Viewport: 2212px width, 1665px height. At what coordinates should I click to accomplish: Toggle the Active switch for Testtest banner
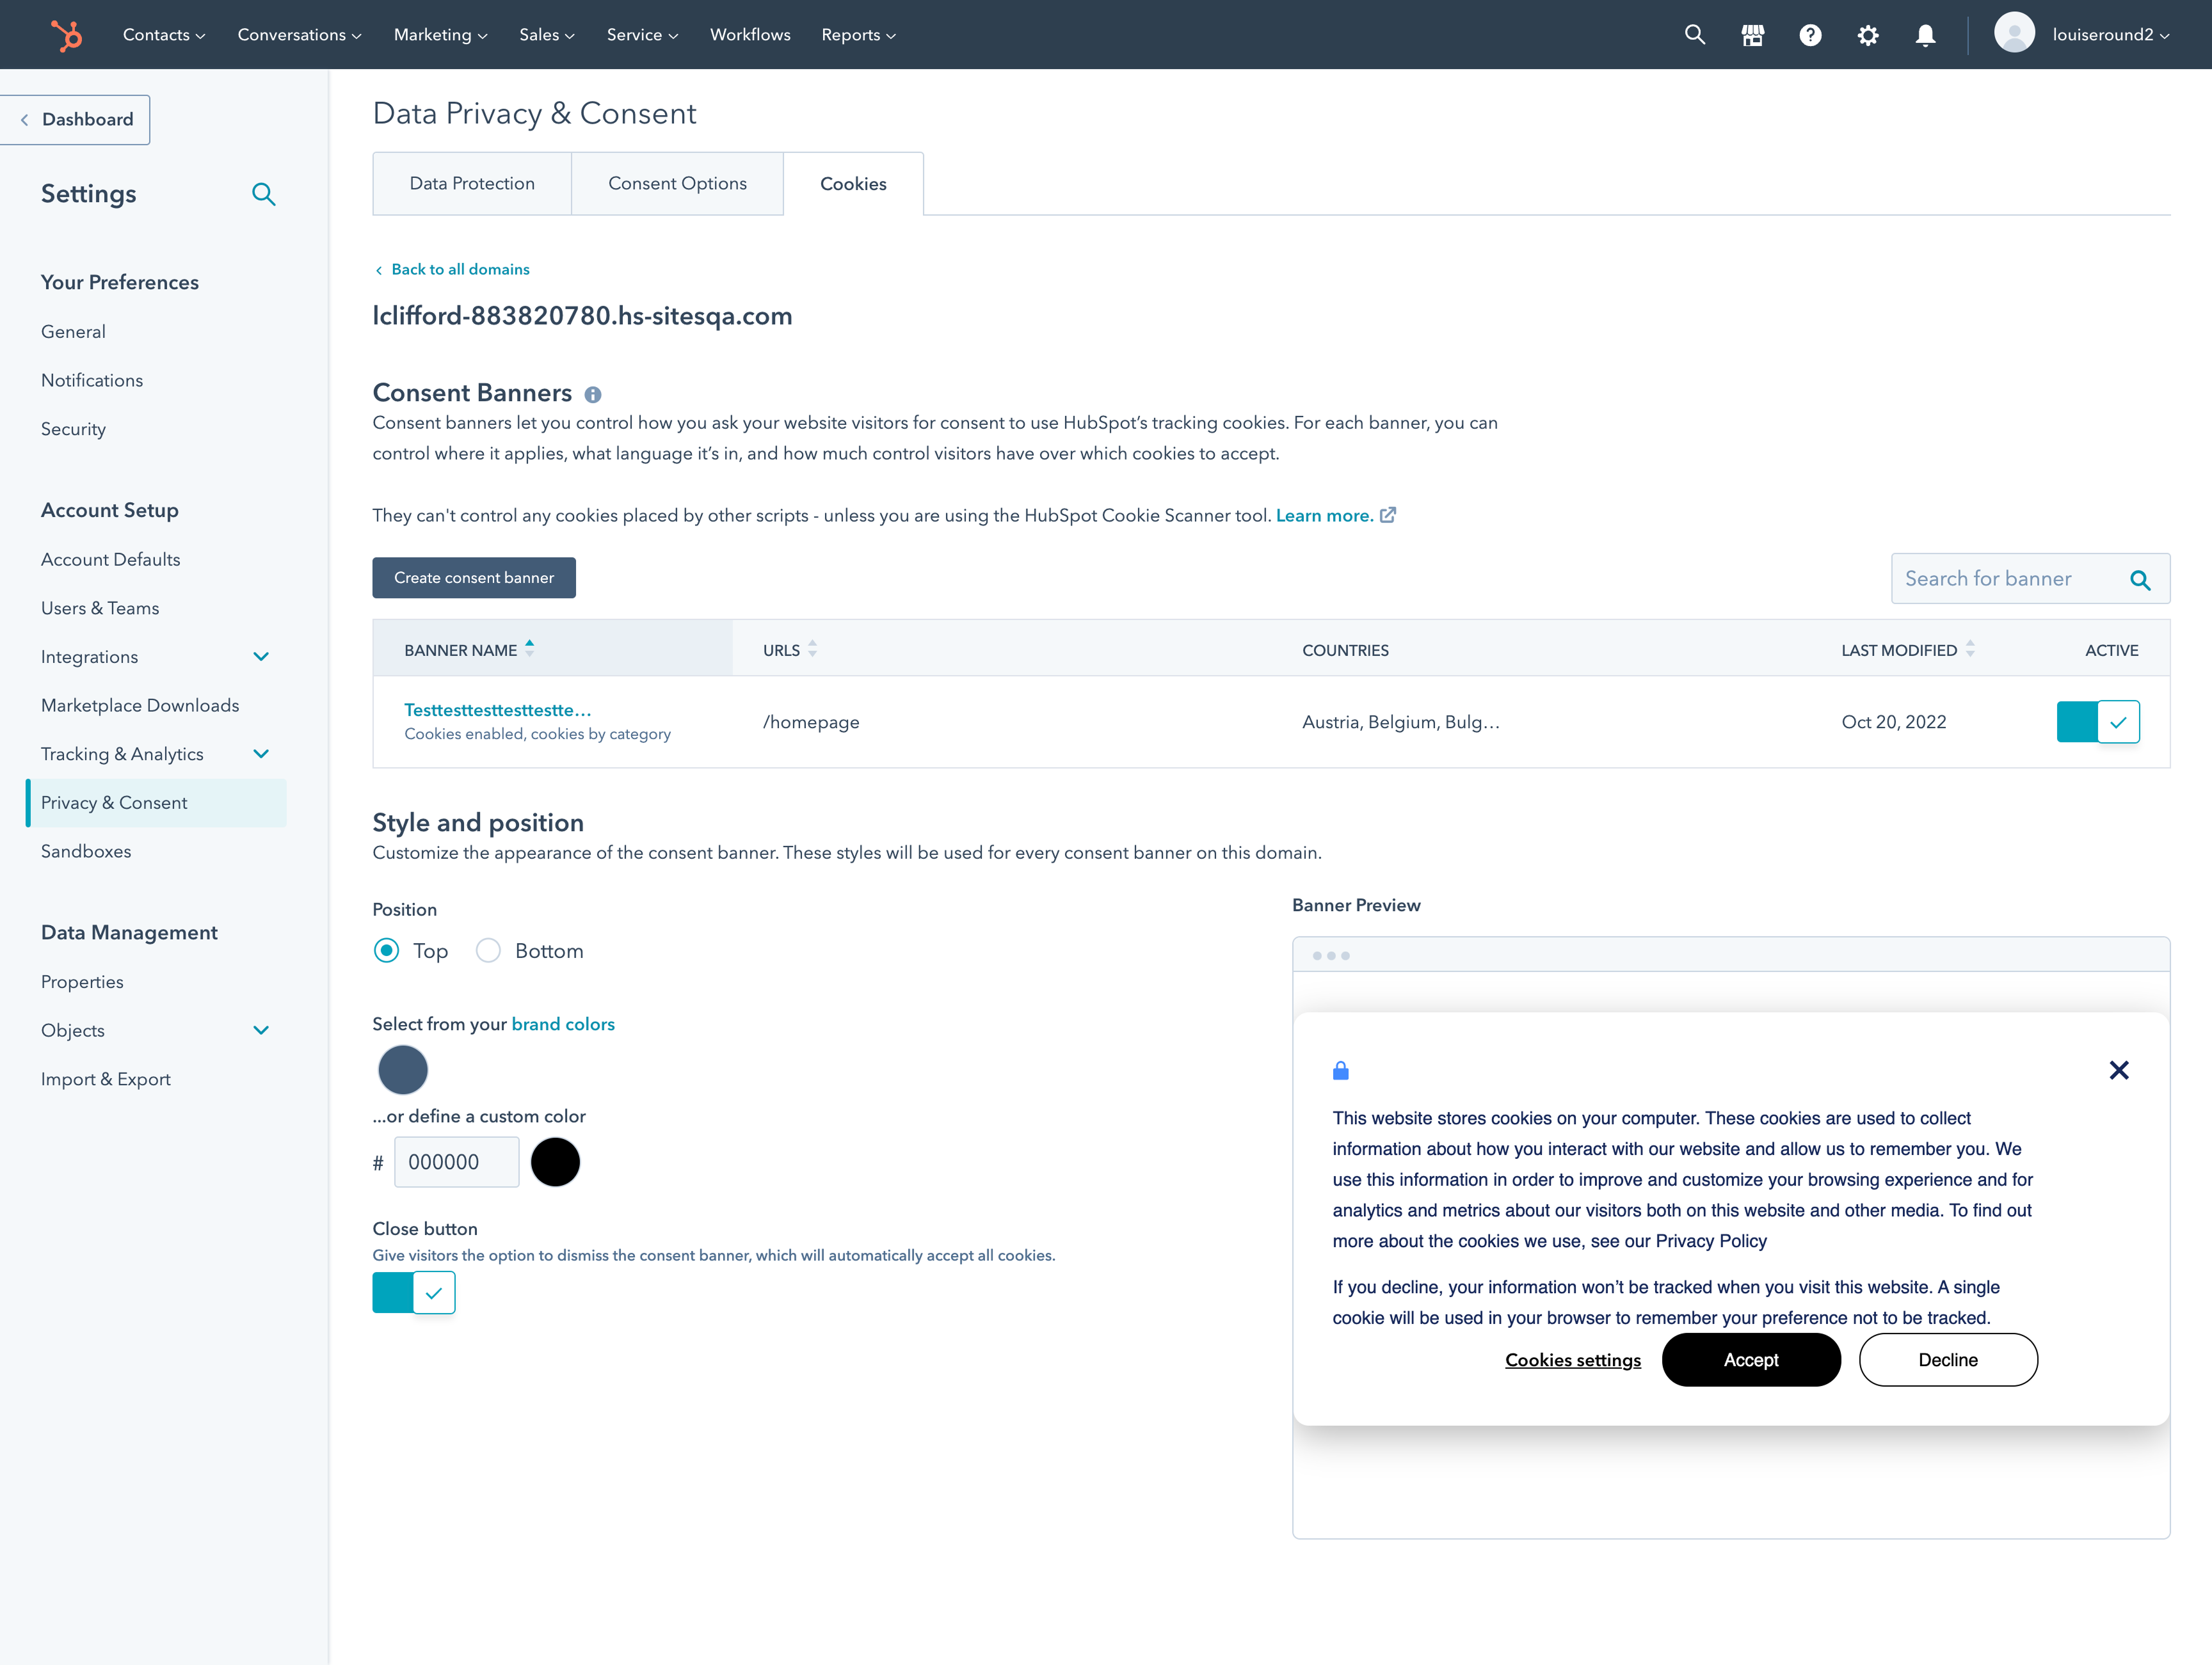tap(2098, 722)
